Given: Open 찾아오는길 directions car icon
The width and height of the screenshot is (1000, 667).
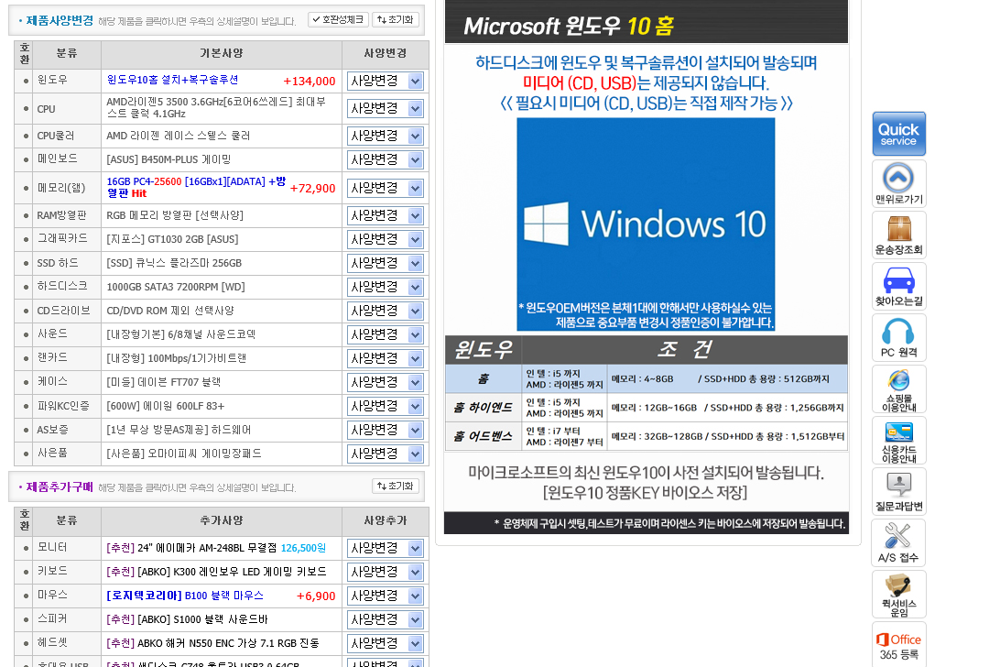Looking at the screenshot, I should [898, 287].
